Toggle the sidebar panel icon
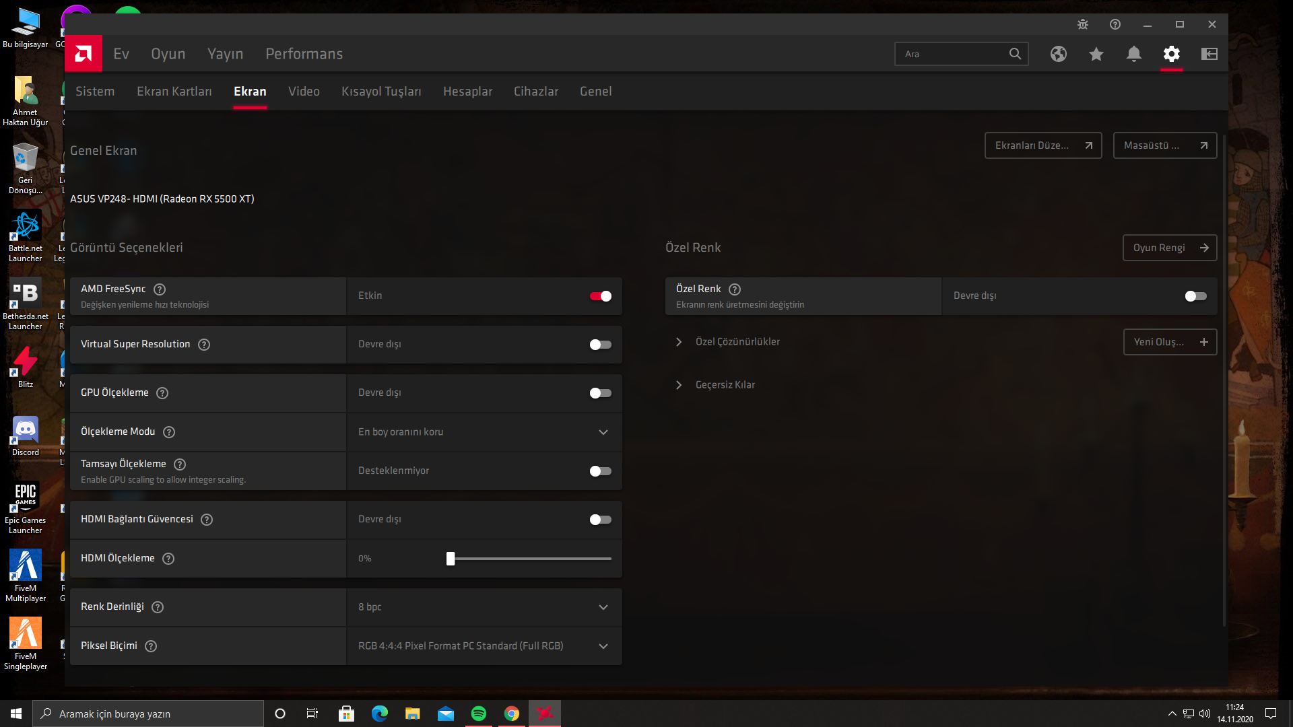This screenshot has width=1293, height=727. [1209, 54]
